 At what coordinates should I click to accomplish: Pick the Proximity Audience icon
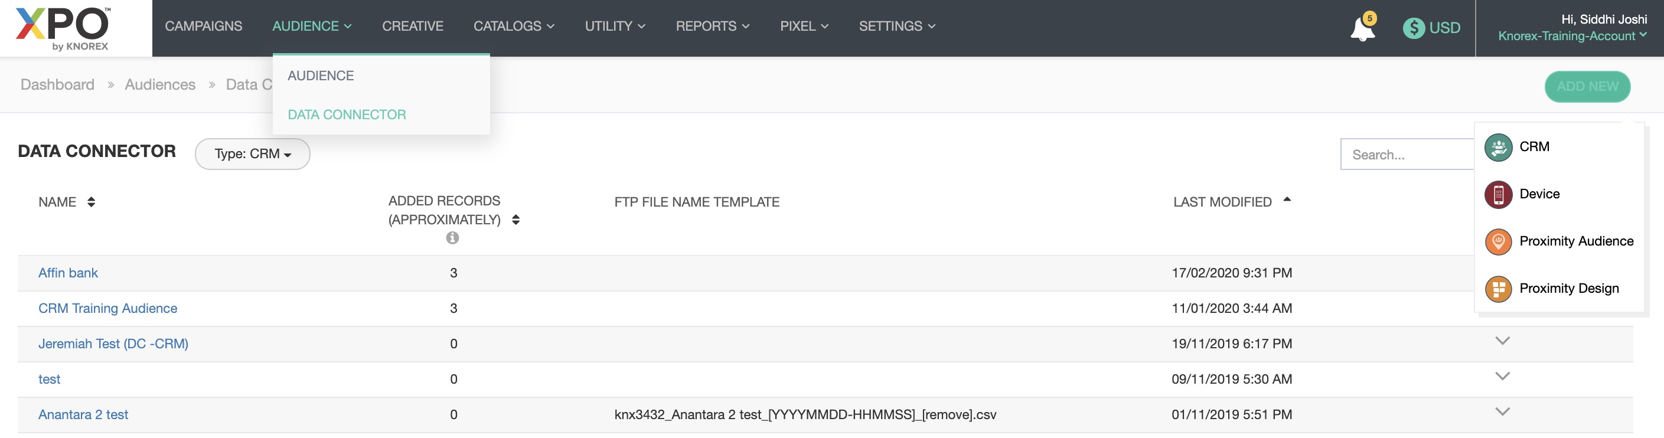pos(1497,241)
